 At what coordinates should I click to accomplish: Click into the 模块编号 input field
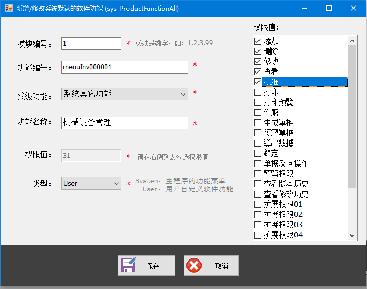coord(91,44)
